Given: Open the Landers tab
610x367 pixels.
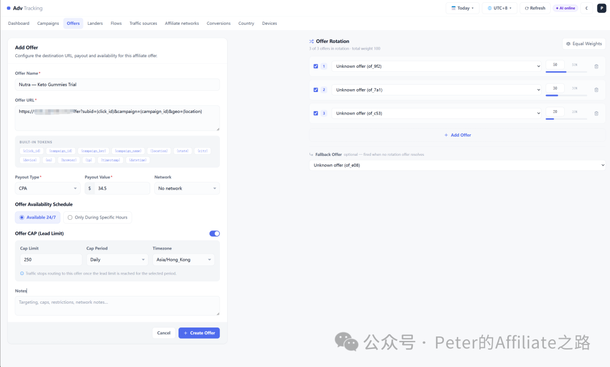Looking at the screenshot, I should point(95,23).
